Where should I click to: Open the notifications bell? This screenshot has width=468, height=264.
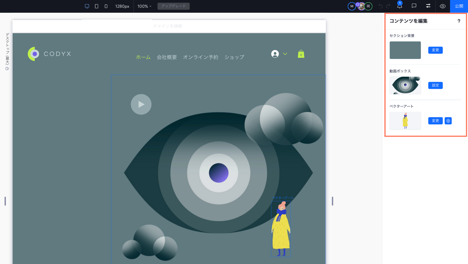point(399,6)
